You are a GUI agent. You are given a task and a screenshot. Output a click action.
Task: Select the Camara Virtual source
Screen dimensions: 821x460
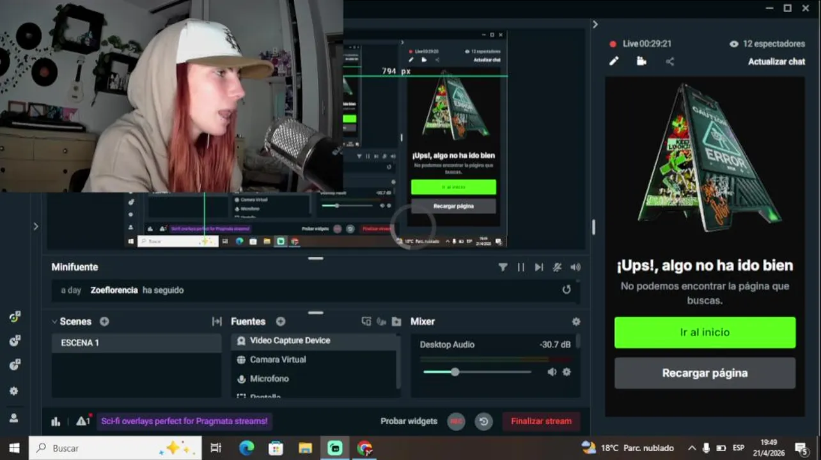(x=313, y=360)
